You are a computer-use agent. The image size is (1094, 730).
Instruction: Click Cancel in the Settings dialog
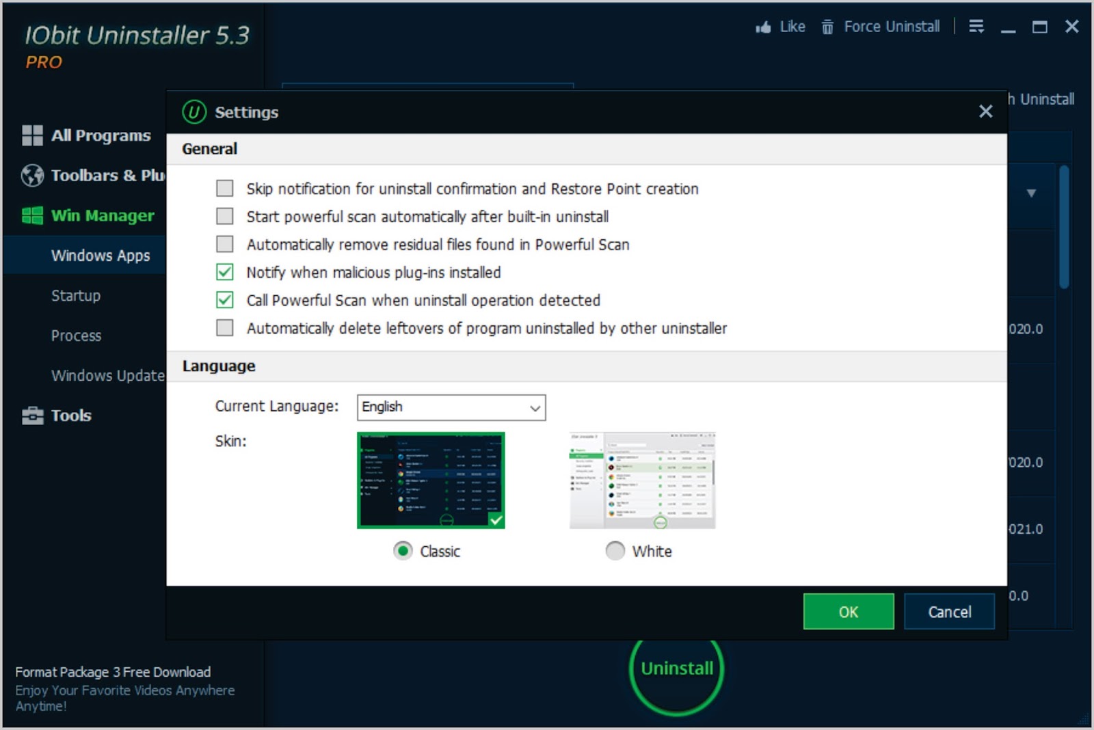click(949, 612)
